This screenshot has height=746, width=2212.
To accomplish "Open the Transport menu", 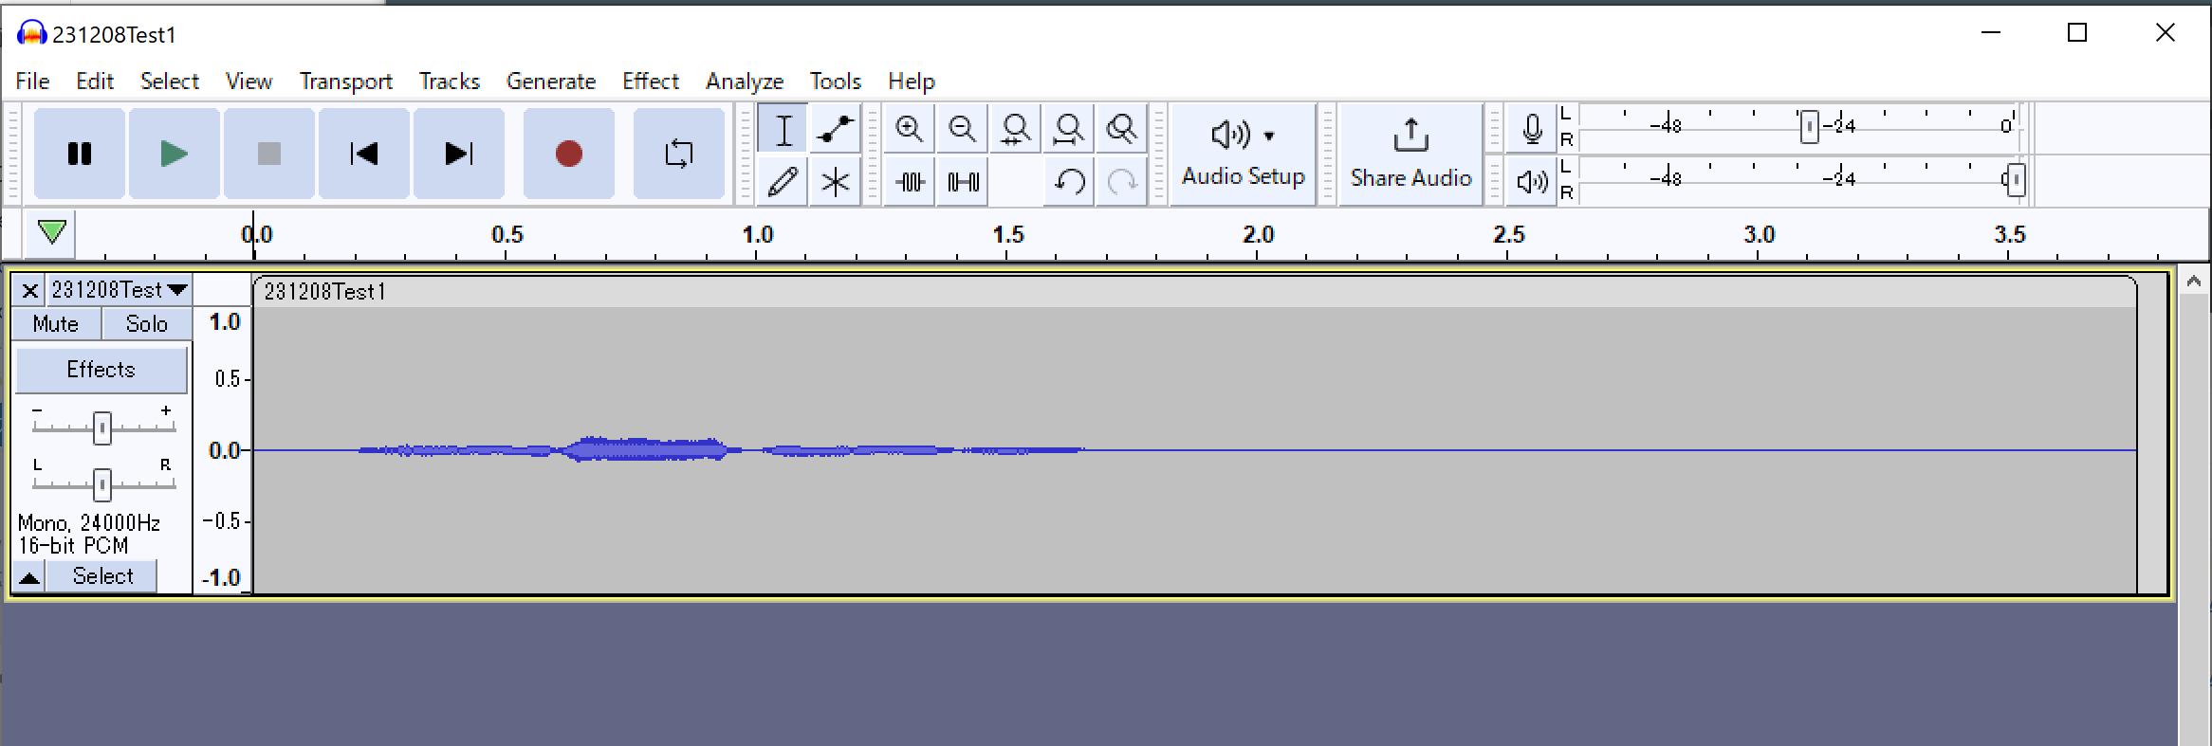I will pyautogui.click(x=346, y=82).
